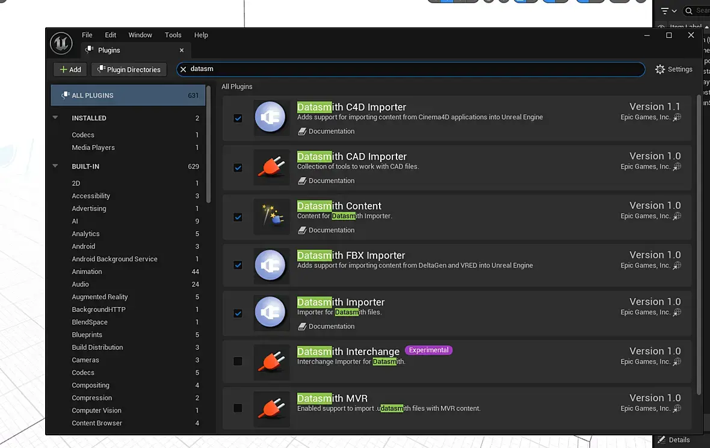Image resolution: width=710 pixels, height=448 pixels.
Task: Click the Add plugin button
Action: [x=70, y=69]
